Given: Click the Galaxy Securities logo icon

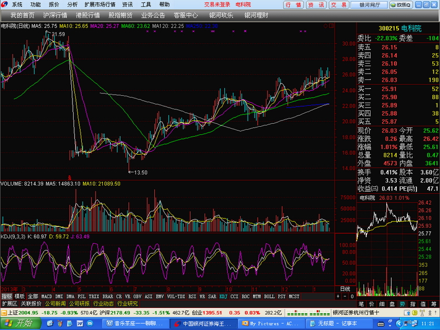Looking at the screenshot, I should 5,4.
